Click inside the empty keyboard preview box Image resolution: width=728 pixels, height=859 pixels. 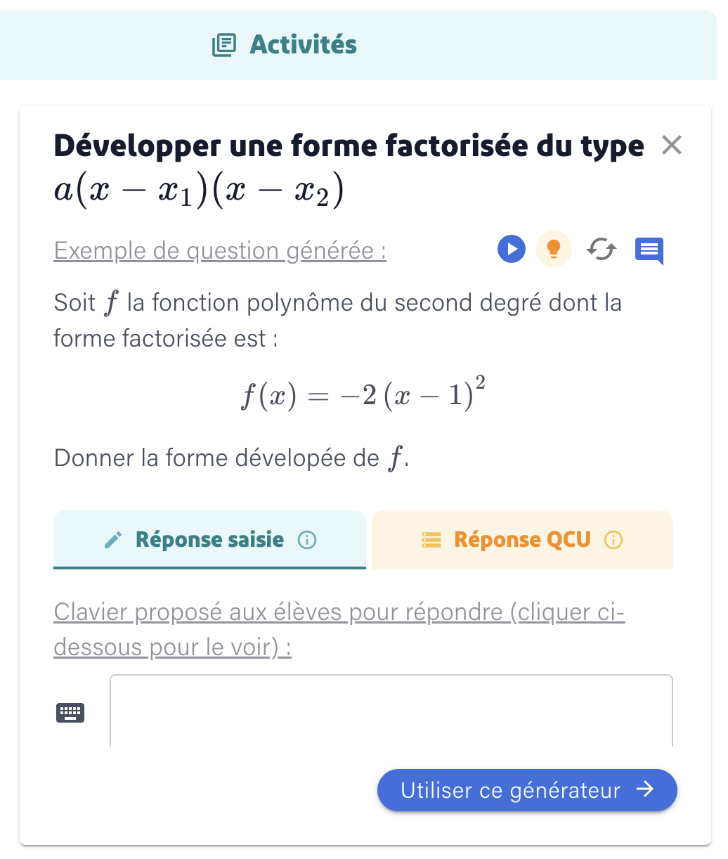click(x=391, y=710)
